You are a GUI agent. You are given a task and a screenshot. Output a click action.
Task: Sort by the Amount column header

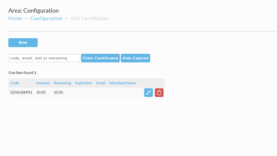tap(43, 83)
